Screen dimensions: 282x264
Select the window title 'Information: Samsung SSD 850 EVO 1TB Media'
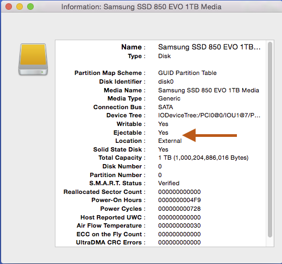(141, 7)
